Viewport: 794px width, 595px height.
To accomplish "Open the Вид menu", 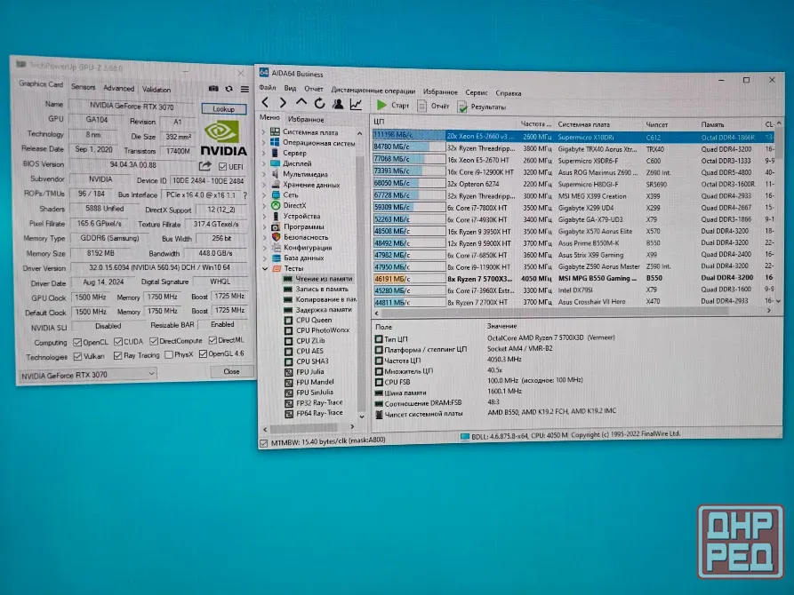I will coord(290,88).
